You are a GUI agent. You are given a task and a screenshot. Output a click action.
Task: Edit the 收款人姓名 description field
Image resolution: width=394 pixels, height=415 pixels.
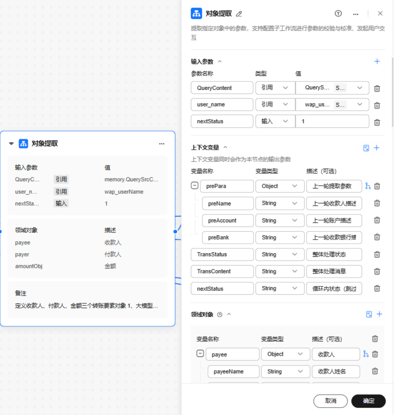pyautogui.click(x=336, y=371)
